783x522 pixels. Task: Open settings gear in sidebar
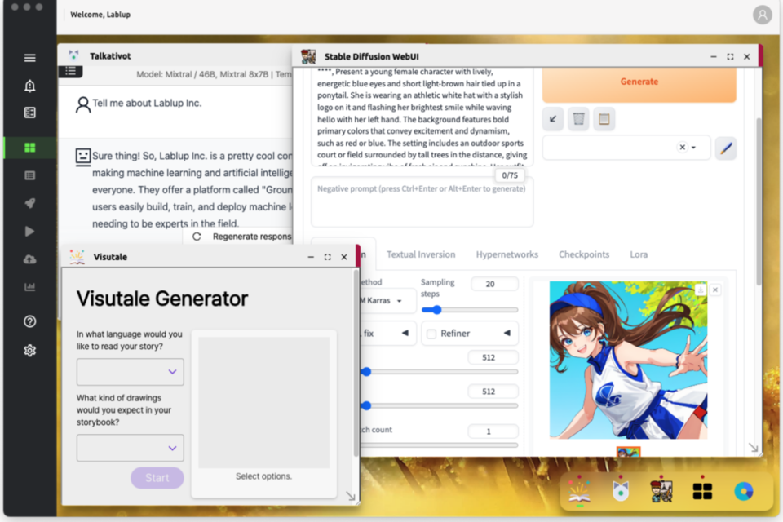[x=30, y=350]
